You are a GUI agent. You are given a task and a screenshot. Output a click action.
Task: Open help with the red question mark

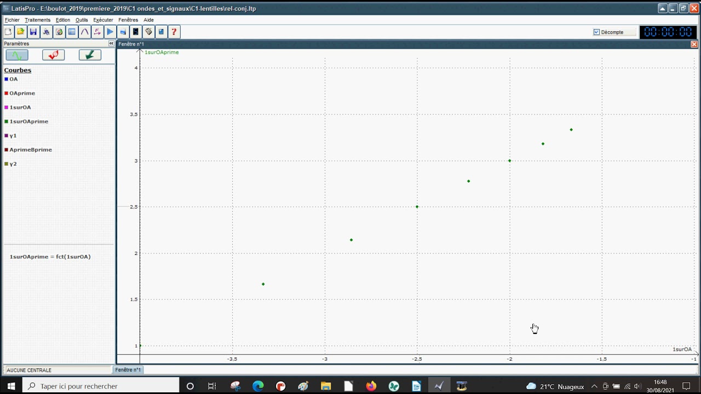tap(174, 32)
